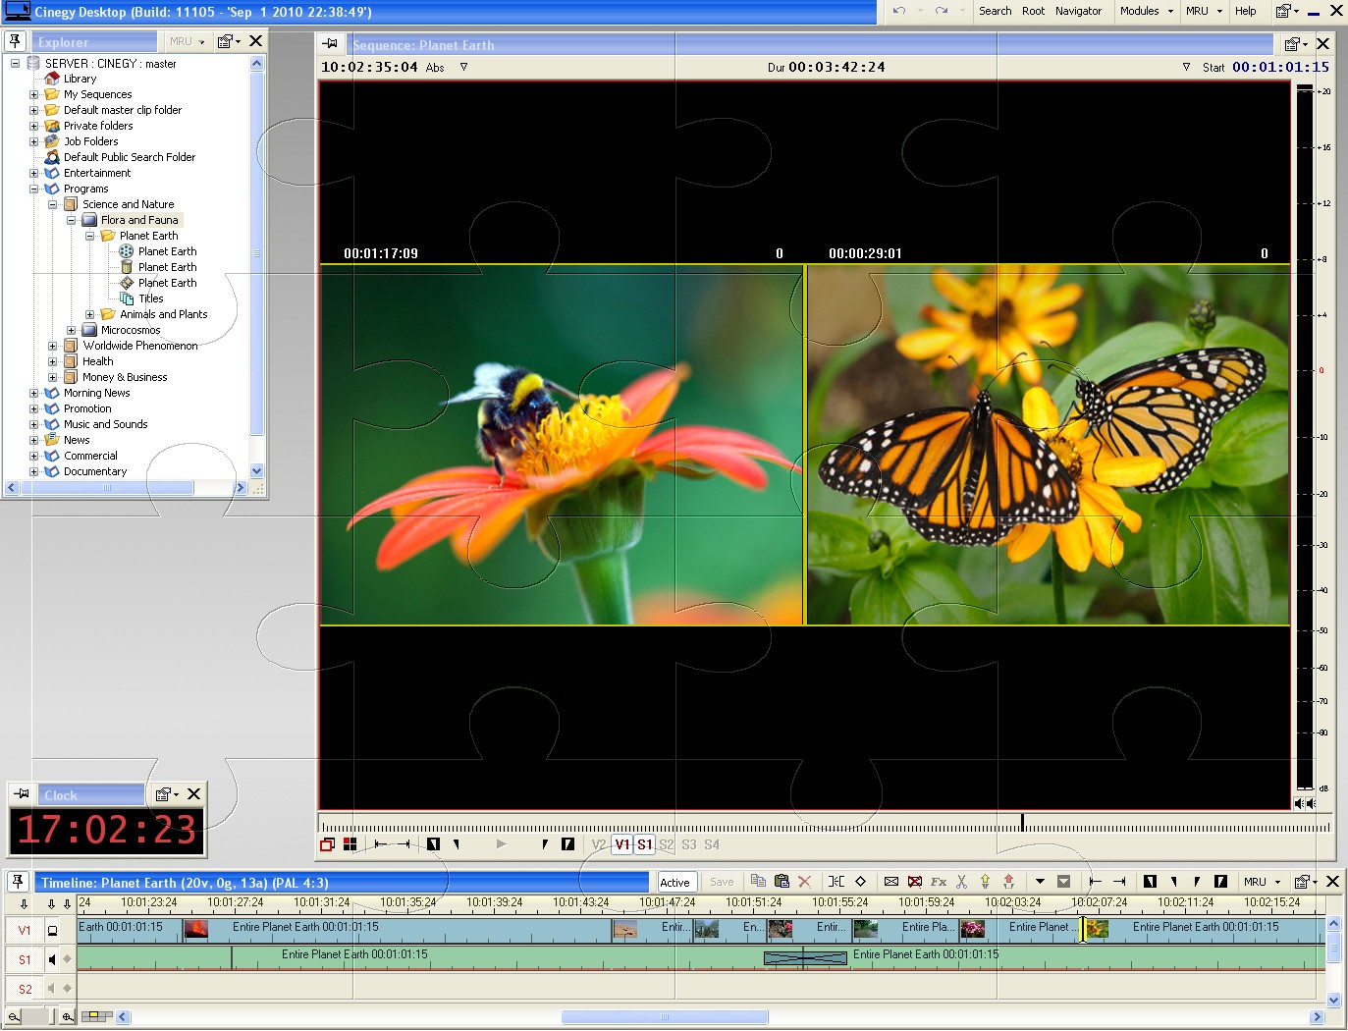
Task: Open the top bar MRU dropdown
Action: coord(1204,11)
